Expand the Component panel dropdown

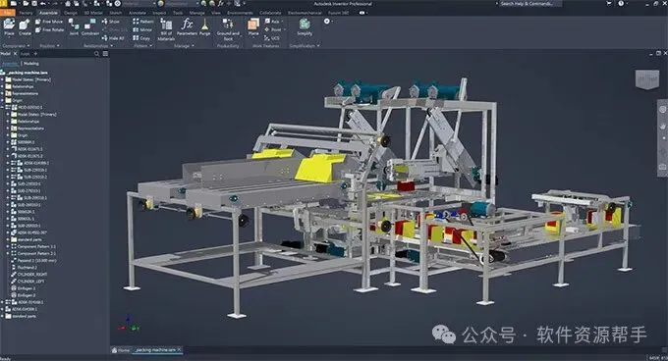pyautogui.click(x=16, y=46)
